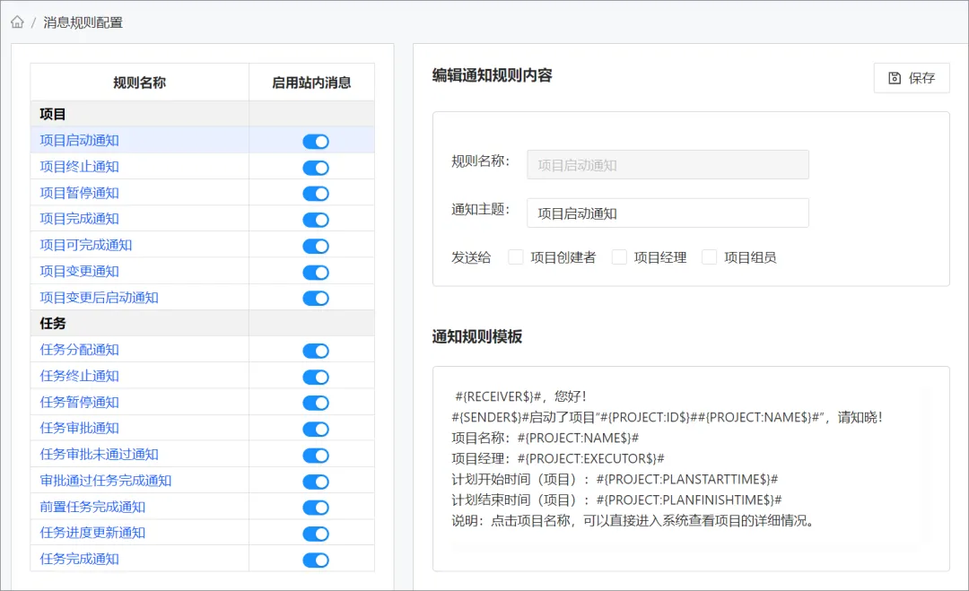Image resolution: width=969 pixels, height=591 pixels.
Task: Open the 项目变更通知 rule link
Action: coord(80,271)
